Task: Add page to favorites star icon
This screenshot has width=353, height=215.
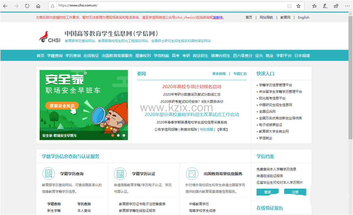Action: tap(299, 6)
